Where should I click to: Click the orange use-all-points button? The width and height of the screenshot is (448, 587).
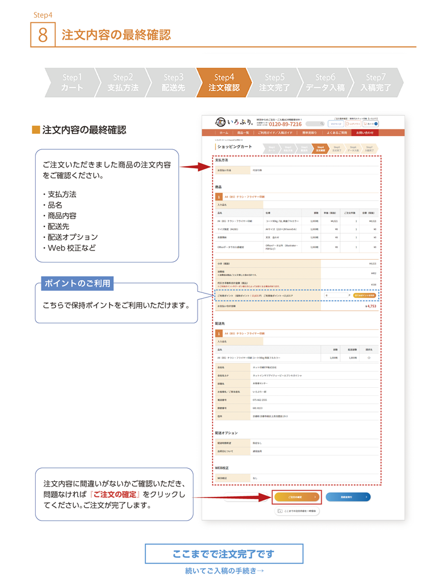[x=365, y=295]
